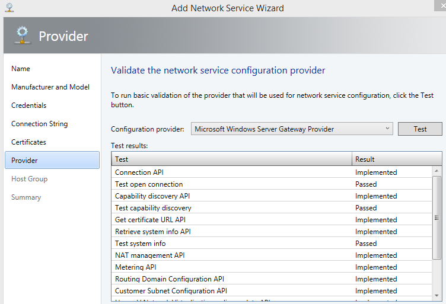Screen dimensions: 446x304
Task: Click the scrollbar down arrow
Action: (438, 295)
